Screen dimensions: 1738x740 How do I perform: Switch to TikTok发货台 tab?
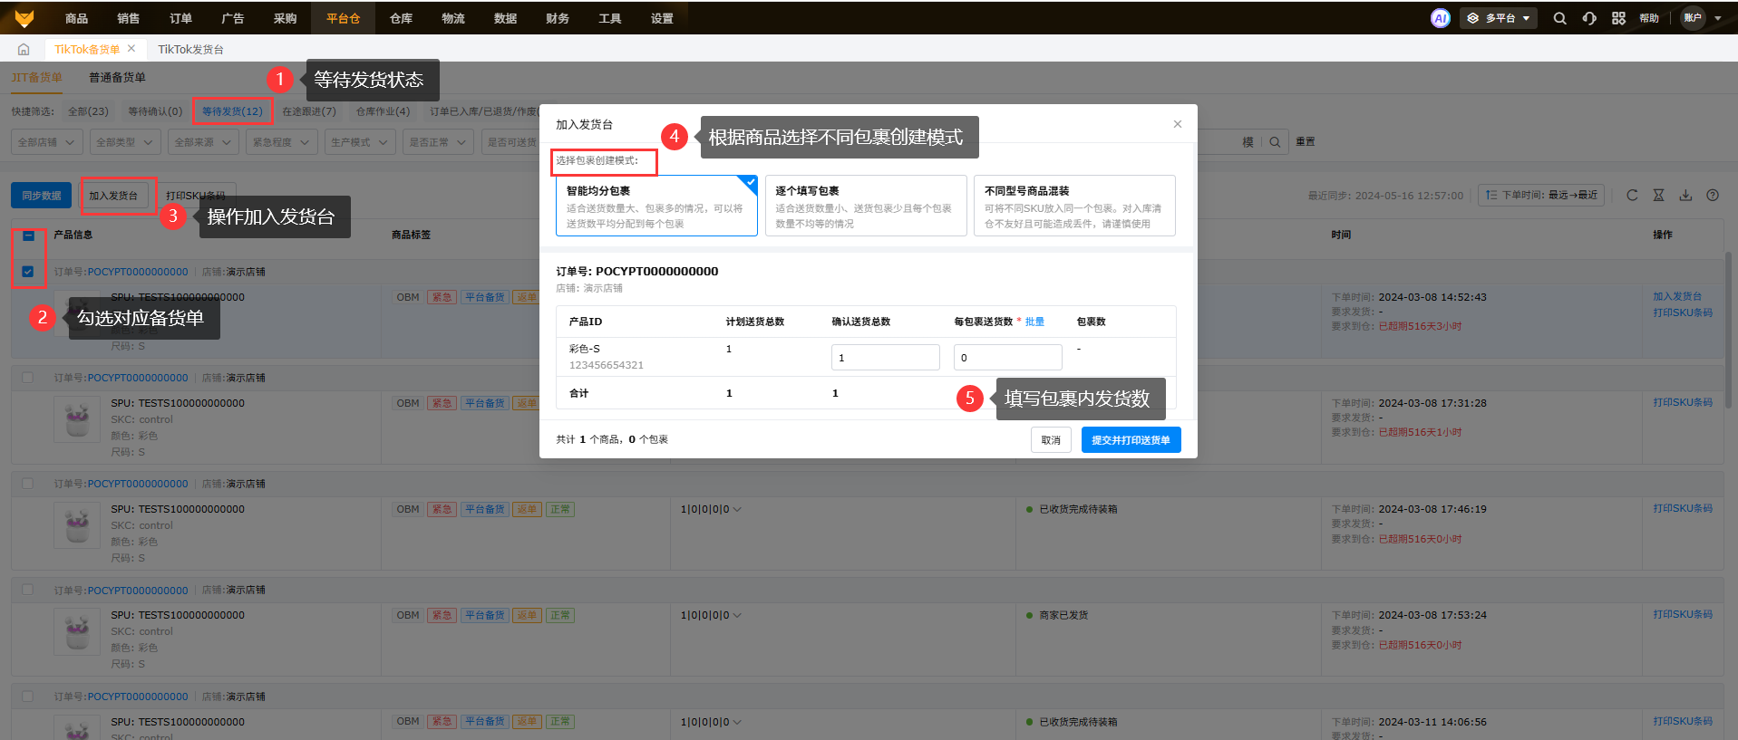point(190,50)
